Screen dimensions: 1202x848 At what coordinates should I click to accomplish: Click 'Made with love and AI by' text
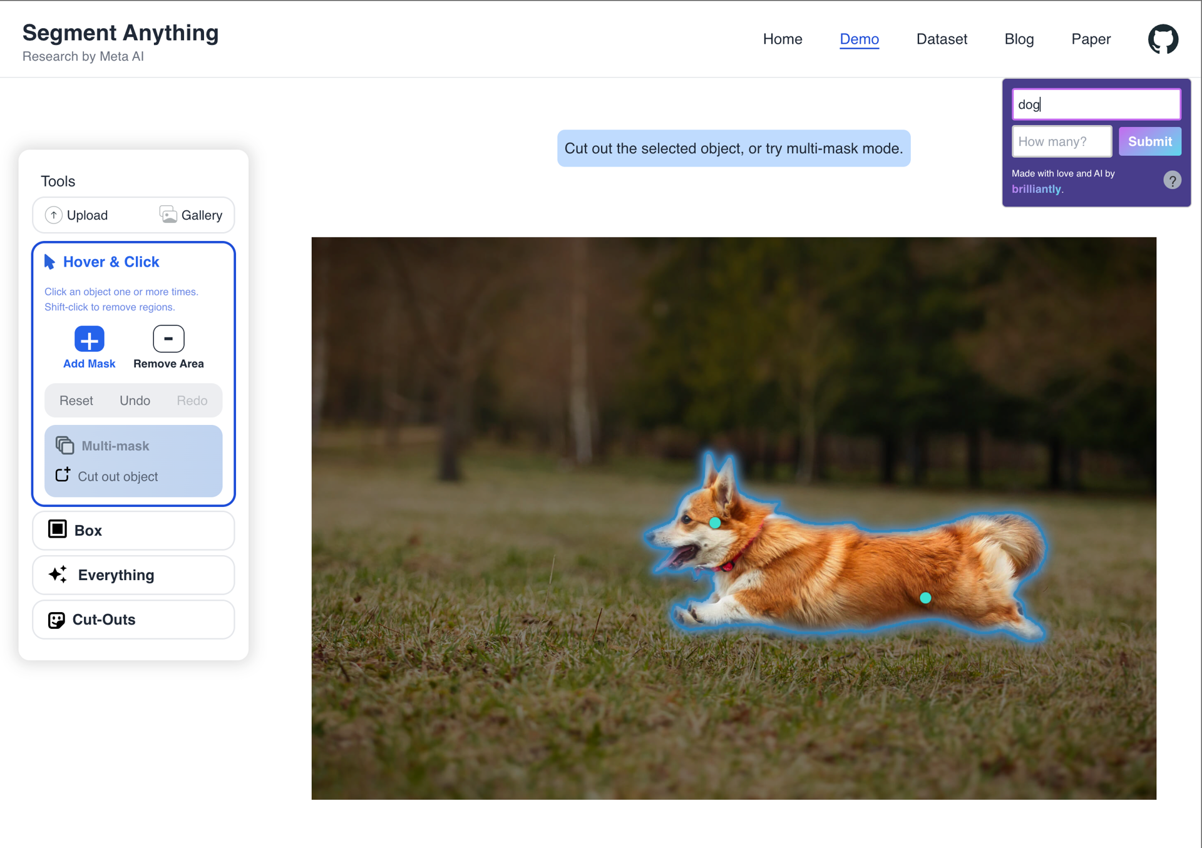(1063, 173)
